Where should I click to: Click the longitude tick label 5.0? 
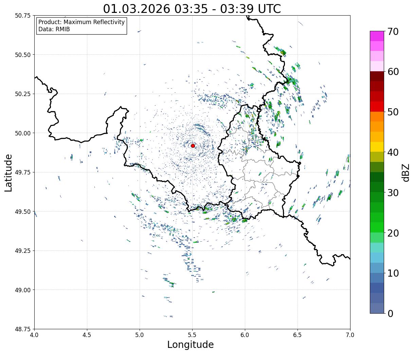point(140,335)
